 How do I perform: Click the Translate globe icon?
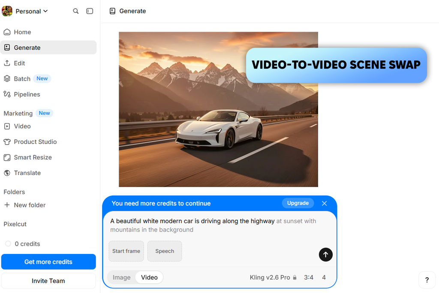tap(7, 173)
